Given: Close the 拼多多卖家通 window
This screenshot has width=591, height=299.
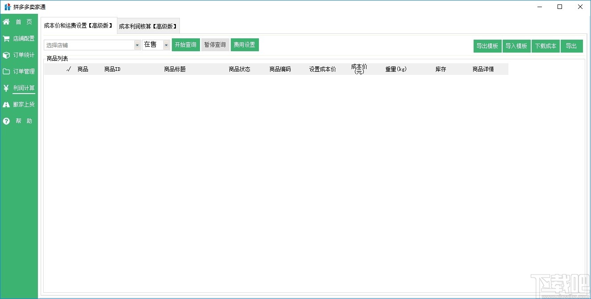Looking at the screenshot, I should pos(580,7).
